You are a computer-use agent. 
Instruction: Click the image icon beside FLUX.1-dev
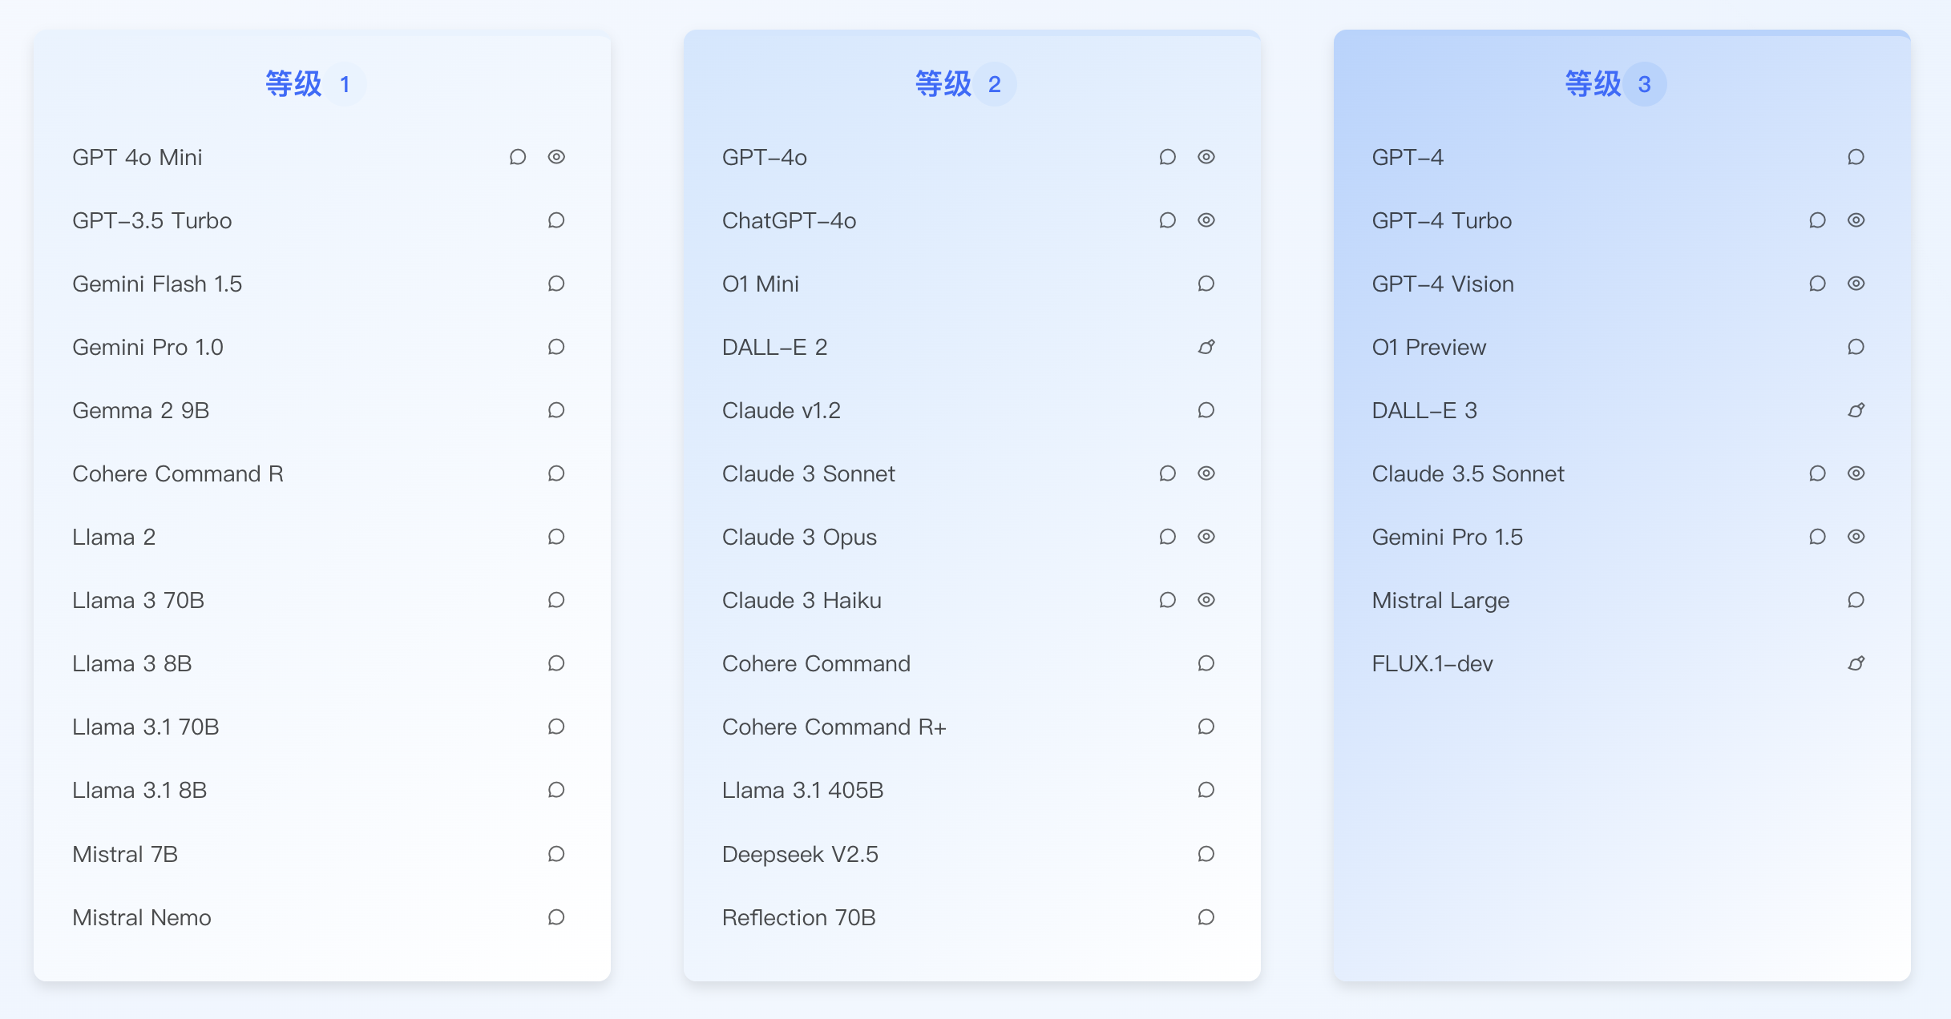pos(1856,663)
